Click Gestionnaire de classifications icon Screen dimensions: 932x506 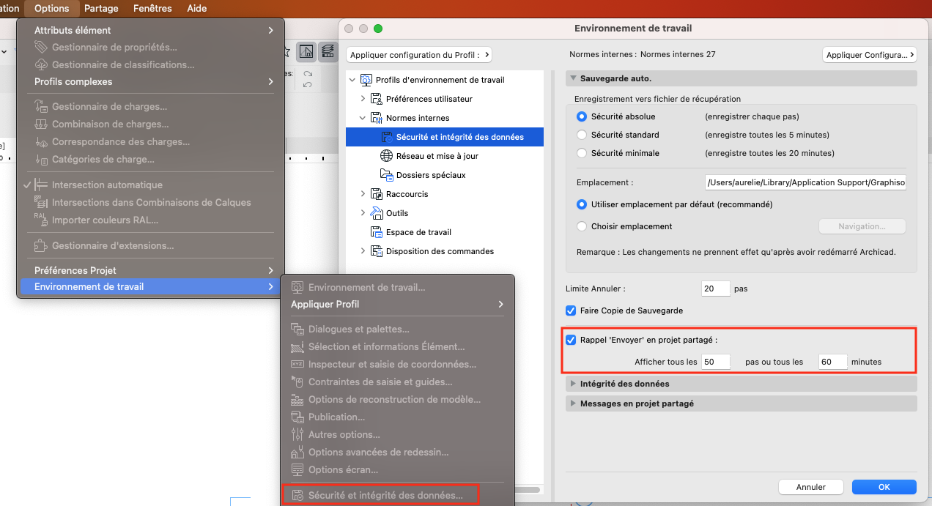point(41,65)
